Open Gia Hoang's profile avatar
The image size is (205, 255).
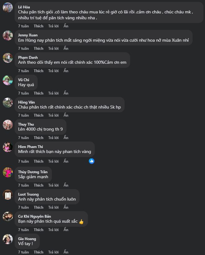pos(8,239)
